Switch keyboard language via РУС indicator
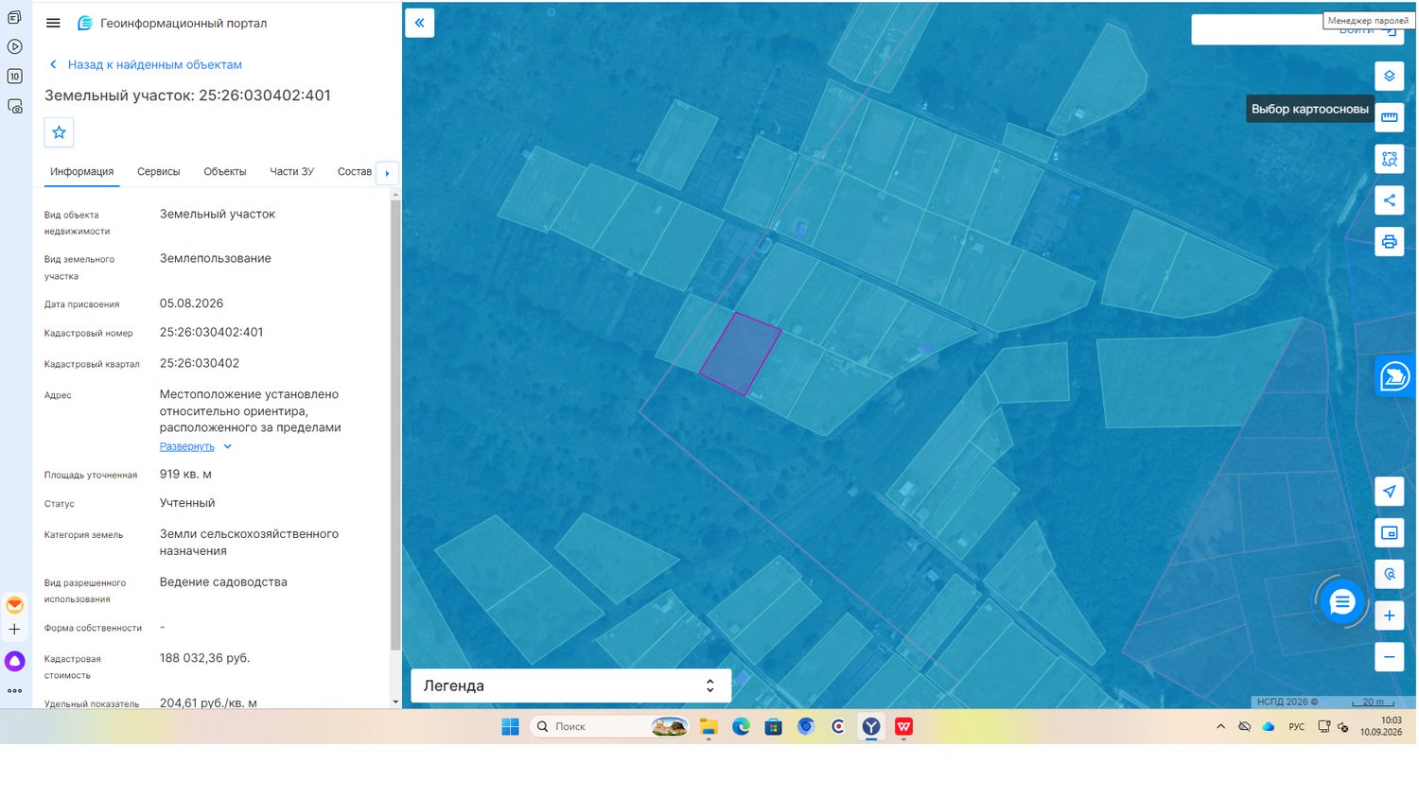Viewport: 1419px width, 798px height. pos(1296,727)
